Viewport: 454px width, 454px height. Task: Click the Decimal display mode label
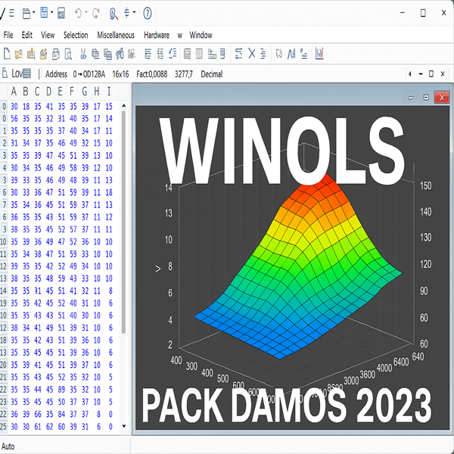click(212, 74)
